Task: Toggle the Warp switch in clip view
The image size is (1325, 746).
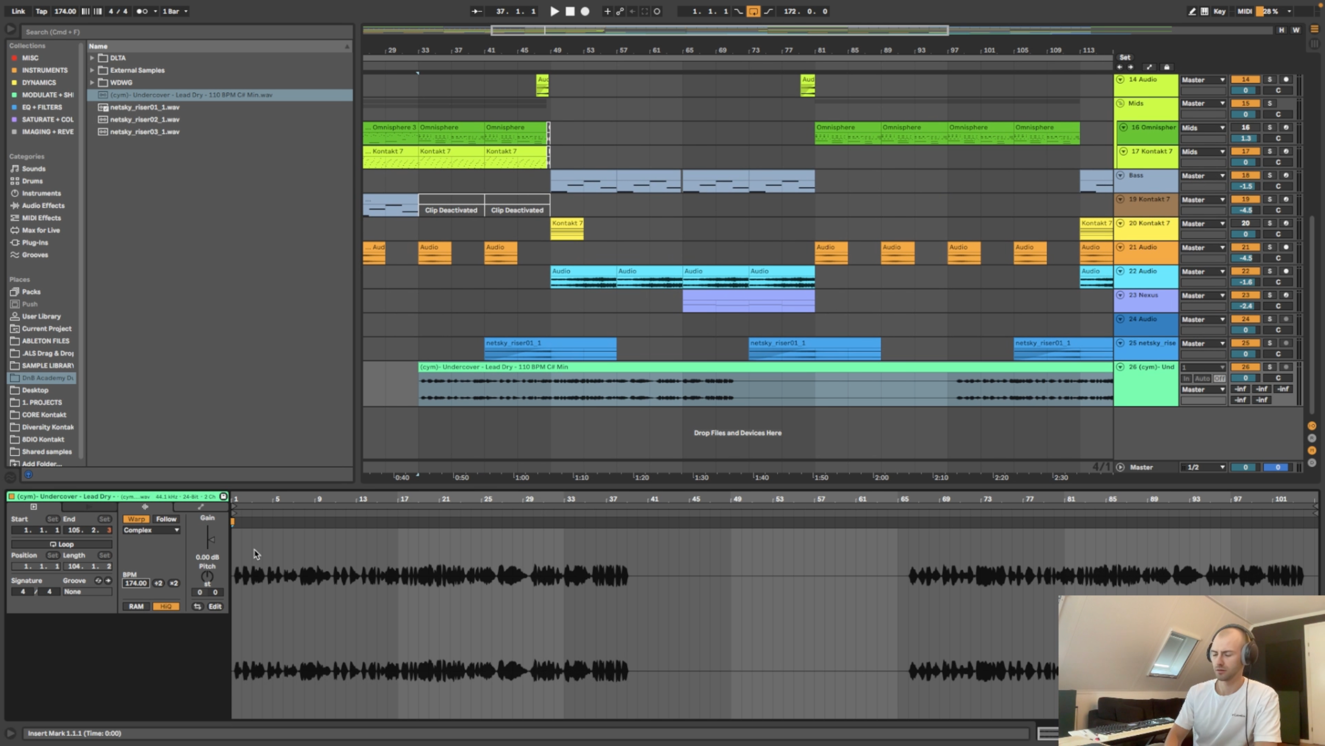Action: (x=136, y=519)
